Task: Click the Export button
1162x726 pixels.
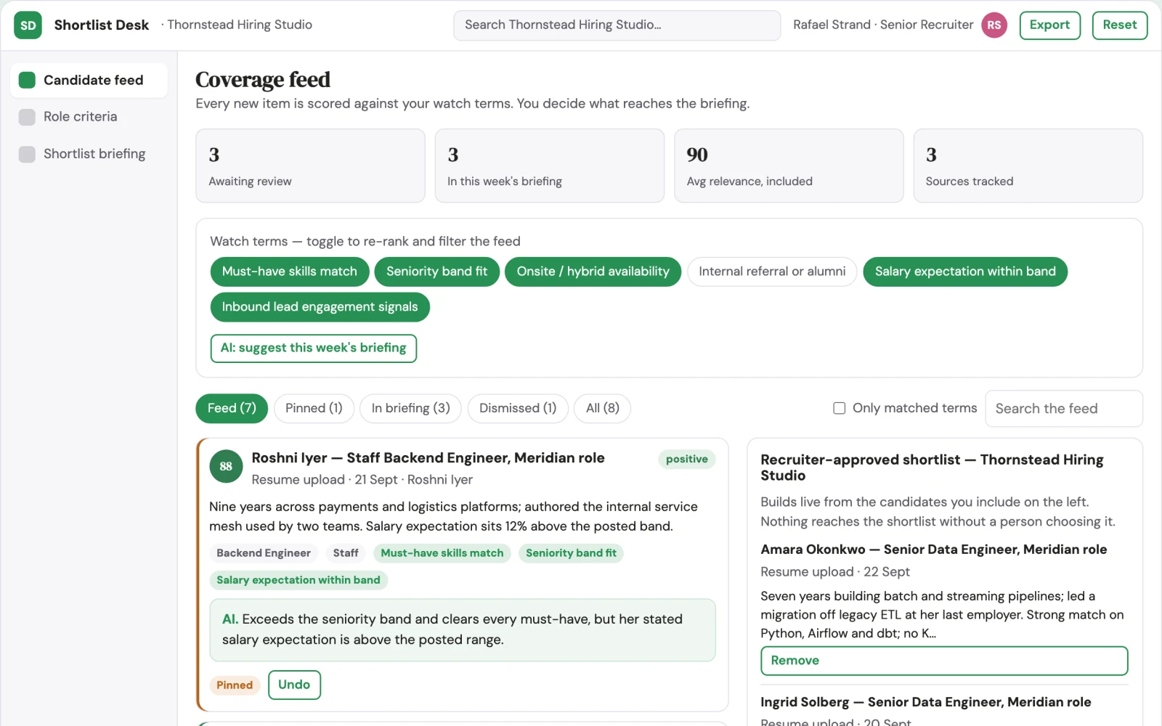Action: tap(1049, 25)
